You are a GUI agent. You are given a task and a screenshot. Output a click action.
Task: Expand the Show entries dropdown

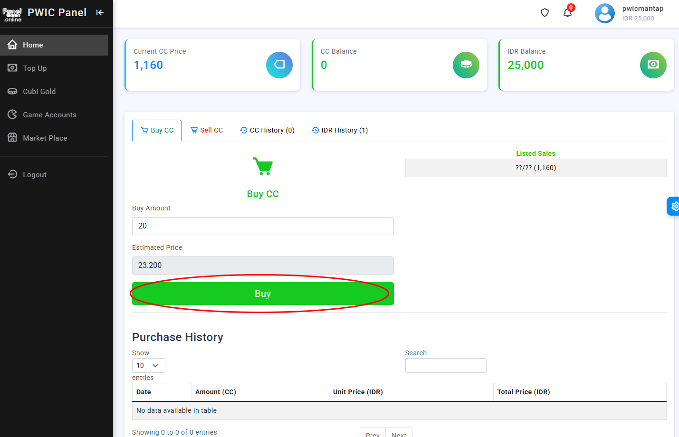(x=148, y=366)
